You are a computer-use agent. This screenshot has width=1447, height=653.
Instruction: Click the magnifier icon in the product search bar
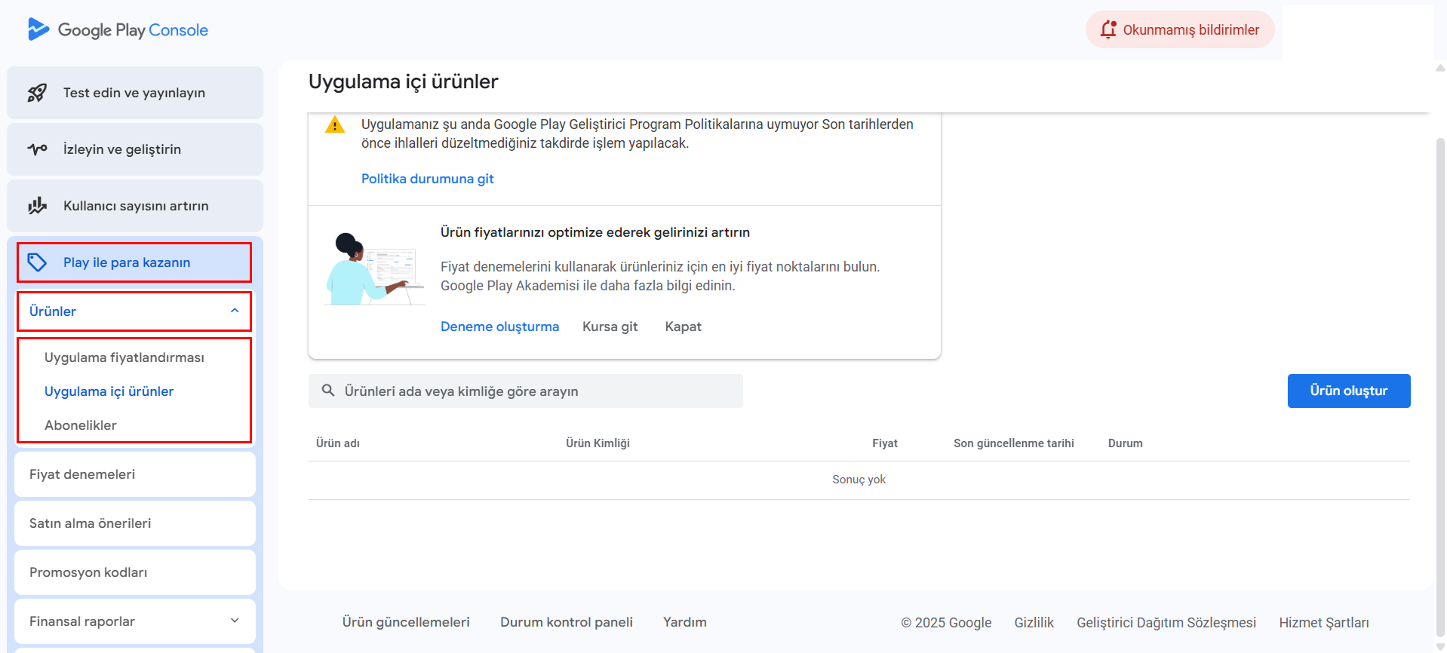[x=328, y=391]
